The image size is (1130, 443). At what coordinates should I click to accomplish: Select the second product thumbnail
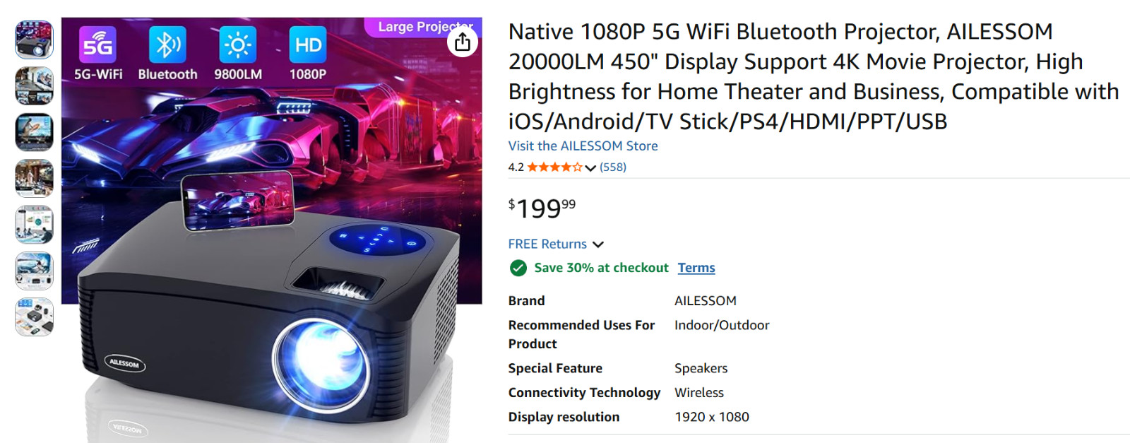point(34,85)
